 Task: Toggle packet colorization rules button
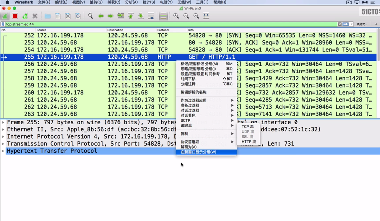[x=163, y=16]
